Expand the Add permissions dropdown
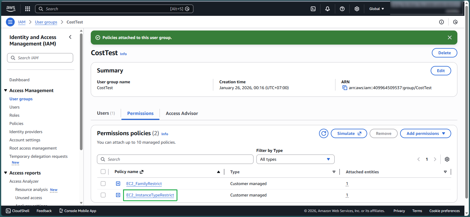This screenshot has width=470, height=217. [x=425, y=133]
